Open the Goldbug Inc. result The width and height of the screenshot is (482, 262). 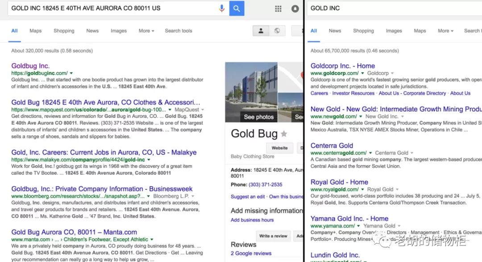(30, 66)
